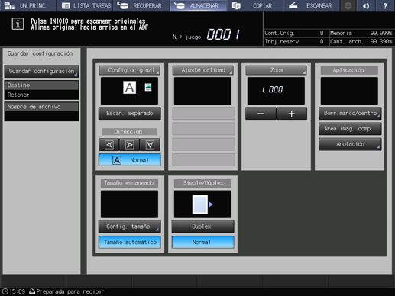Choose the Normal direction button
Viewport: 395px width, 296px height.
[x=130, y=160]
